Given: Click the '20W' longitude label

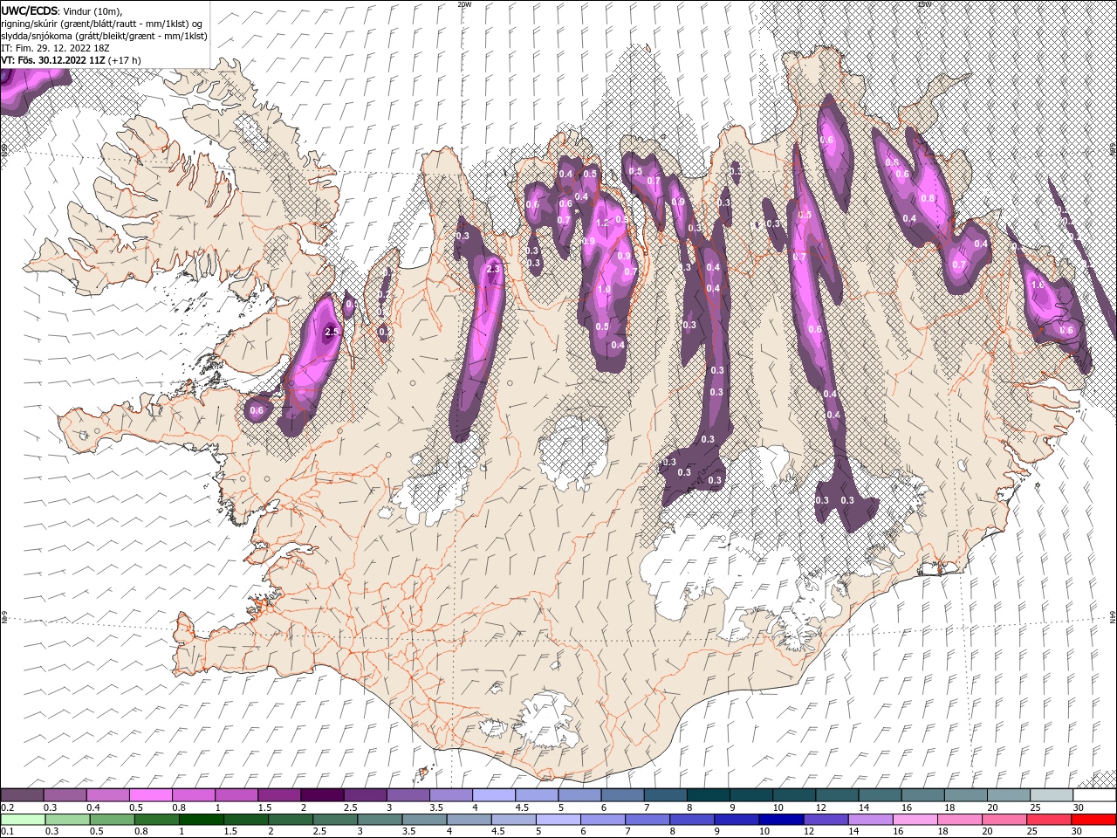Looking at the screenshot, I should click(x=464, y=4).
